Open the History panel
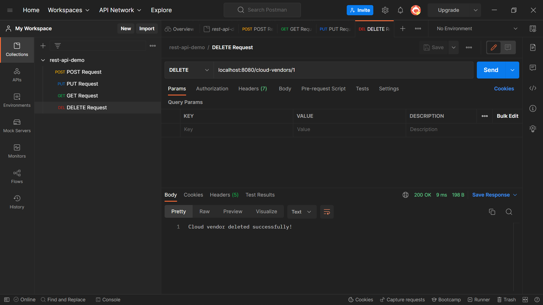 [17, 201]
